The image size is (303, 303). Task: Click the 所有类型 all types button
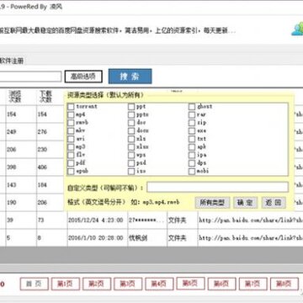[x=212, y=203]
